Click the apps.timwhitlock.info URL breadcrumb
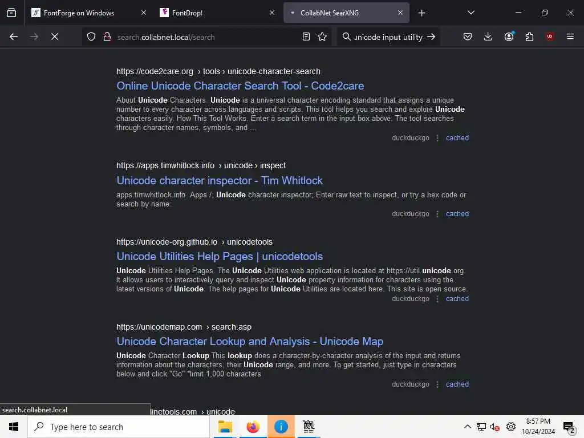This screenshot has height=438, width=584. [x=201, y=165]
